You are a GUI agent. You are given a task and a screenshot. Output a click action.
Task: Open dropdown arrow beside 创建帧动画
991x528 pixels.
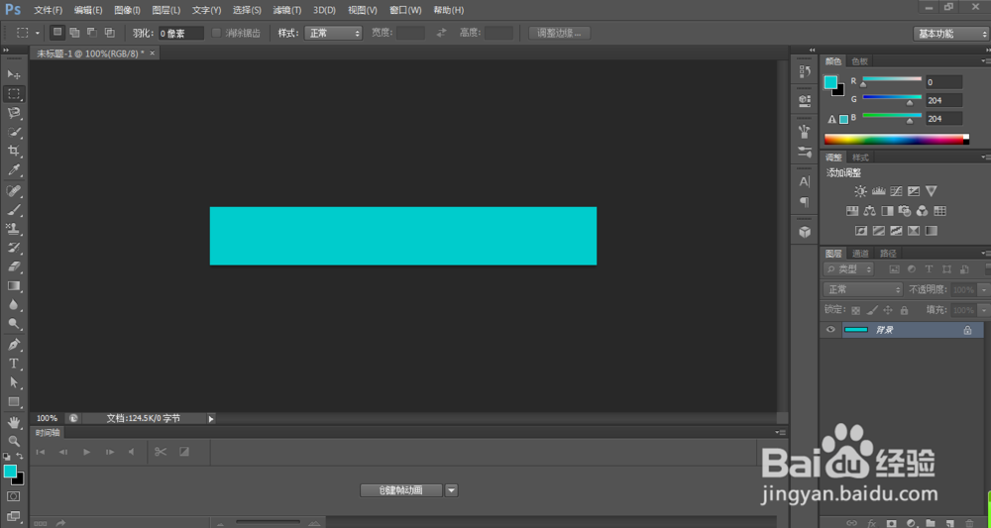[451, 490]
